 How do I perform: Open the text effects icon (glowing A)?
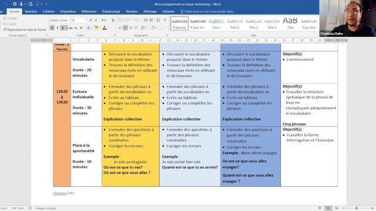89,28
